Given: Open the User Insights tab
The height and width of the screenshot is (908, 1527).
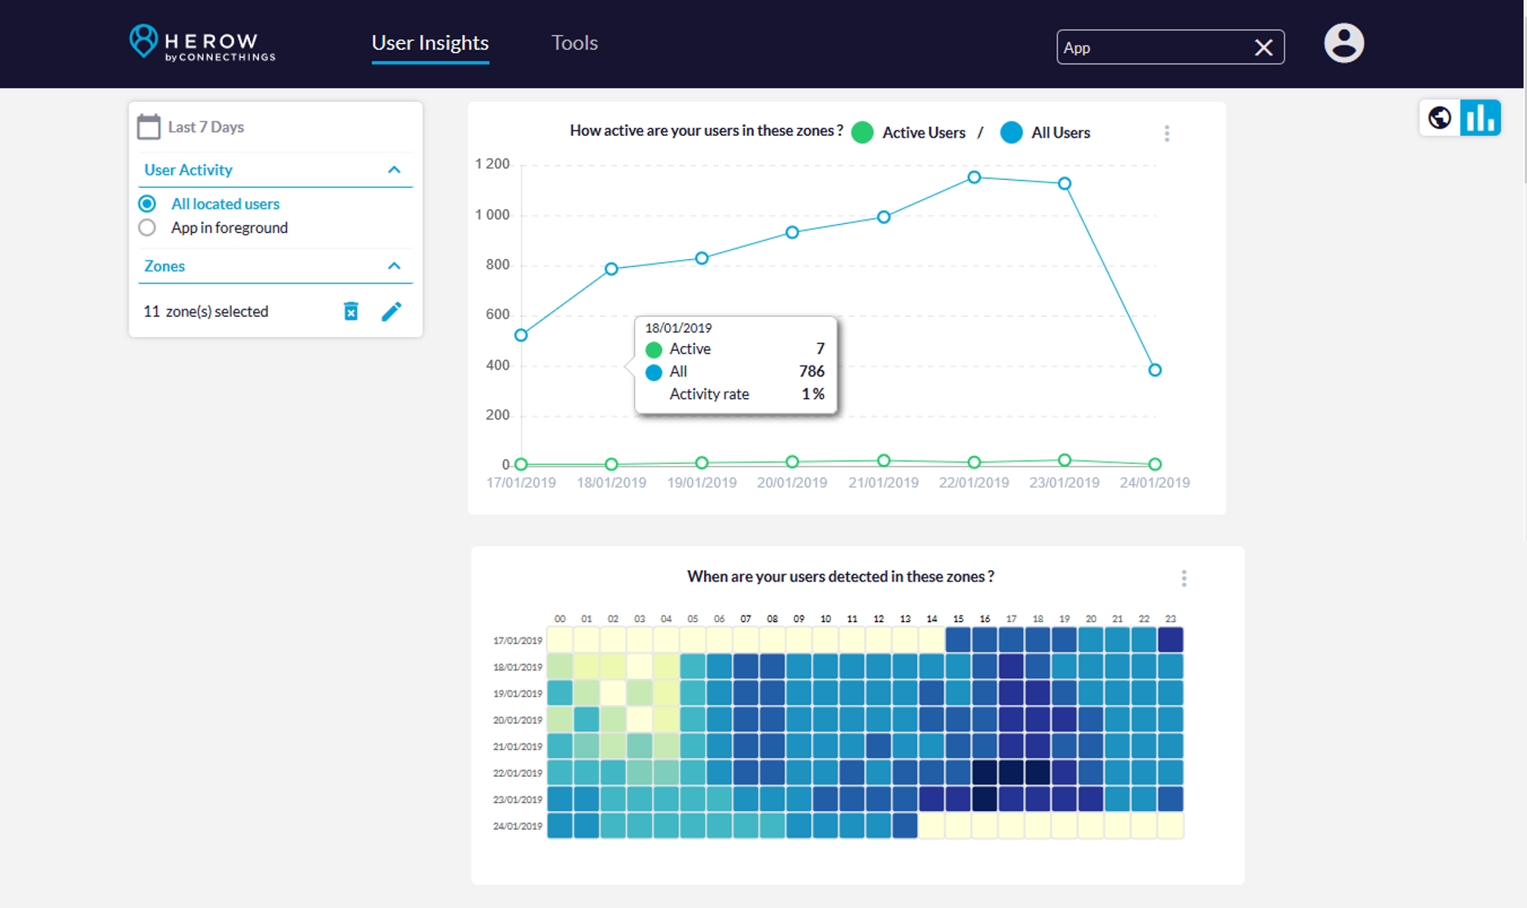Looking at the screenshot, I should click(430, 43).
